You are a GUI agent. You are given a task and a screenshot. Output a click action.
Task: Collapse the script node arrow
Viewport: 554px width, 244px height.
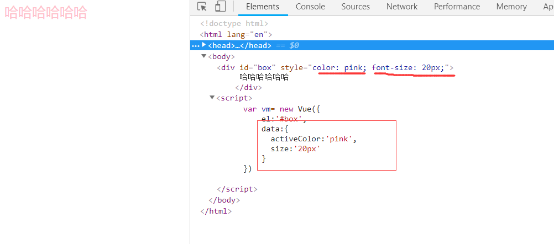212,98
